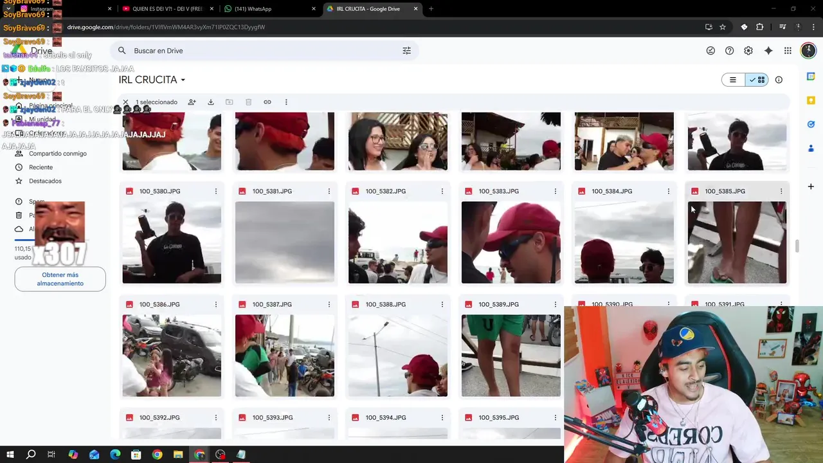The height and width of the screenshot is (463, 823).
Task: Open the offline ready status icon
Action: [710, 51]
